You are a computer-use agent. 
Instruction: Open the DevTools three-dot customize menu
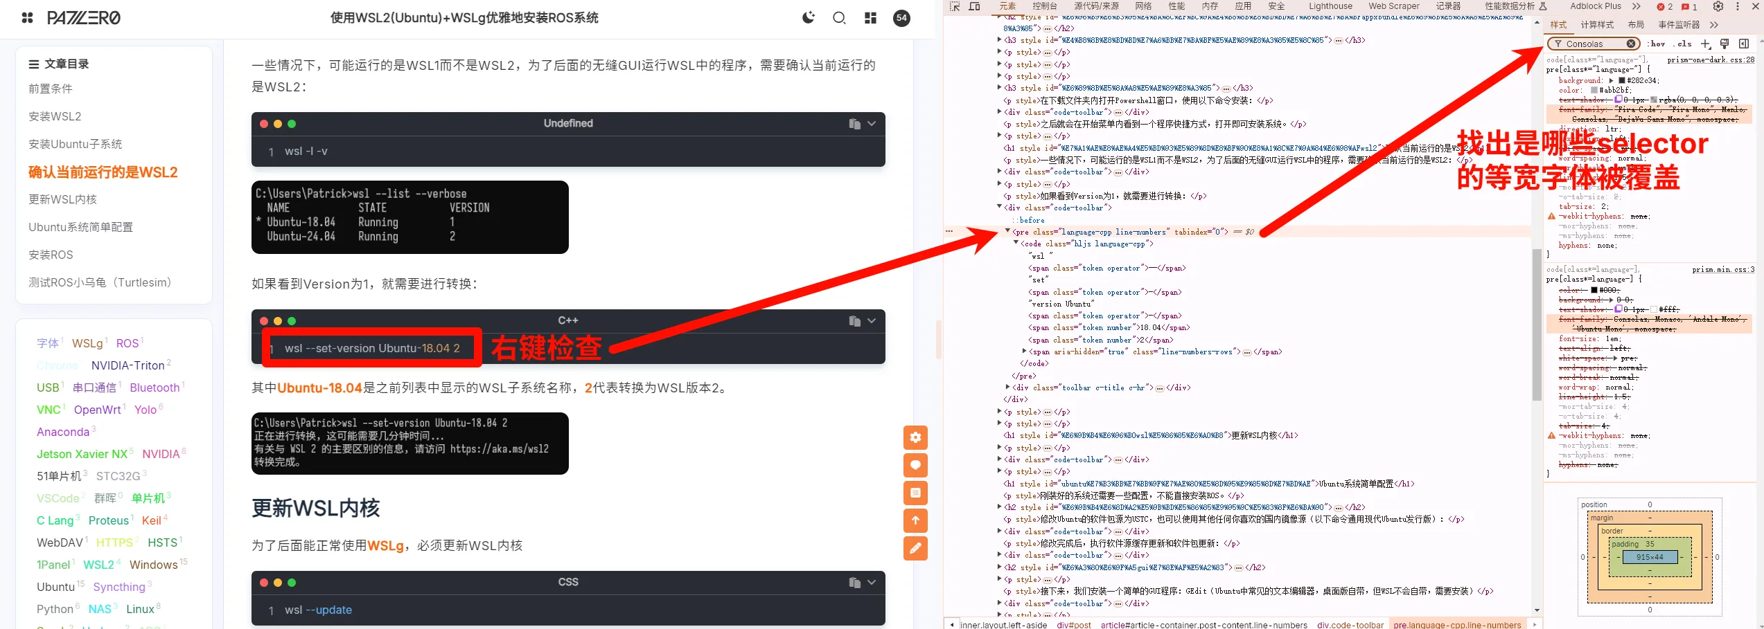coord(1737,6)
